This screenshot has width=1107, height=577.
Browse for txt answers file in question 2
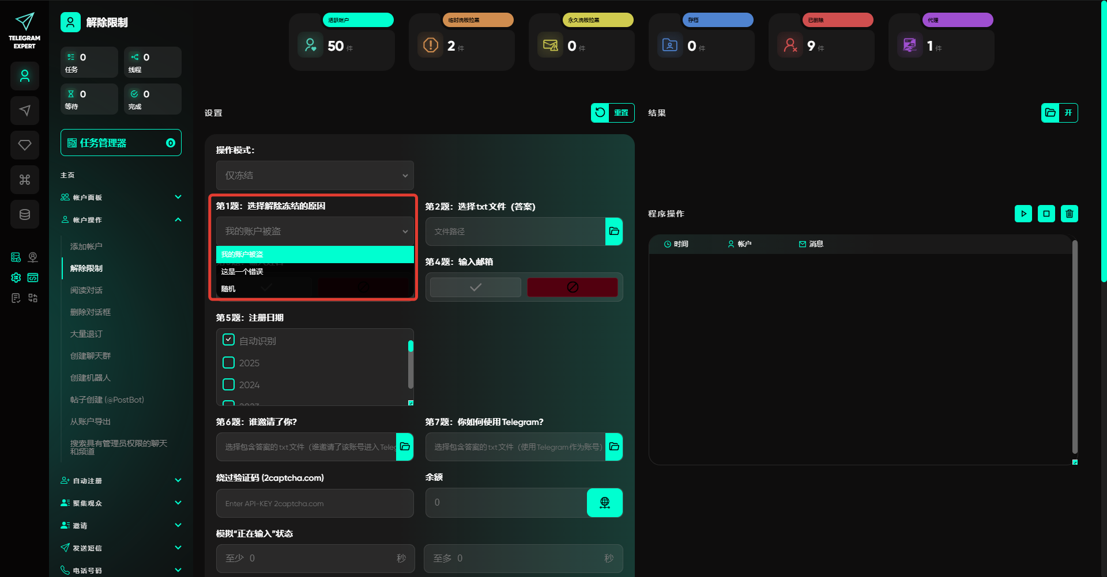[614, 231]
